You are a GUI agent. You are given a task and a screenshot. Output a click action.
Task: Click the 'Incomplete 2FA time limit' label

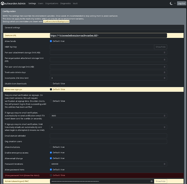(x=17, y=78)
